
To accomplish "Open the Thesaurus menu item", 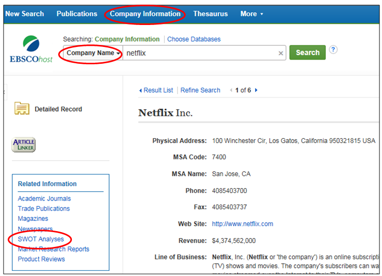I will point(211,14).
